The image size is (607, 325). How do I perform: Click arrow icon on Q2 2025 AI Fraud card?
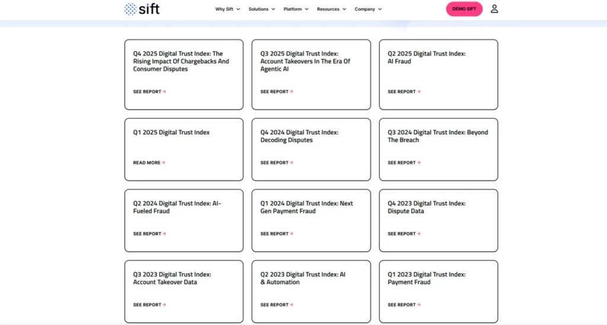(x=419, y=92)
